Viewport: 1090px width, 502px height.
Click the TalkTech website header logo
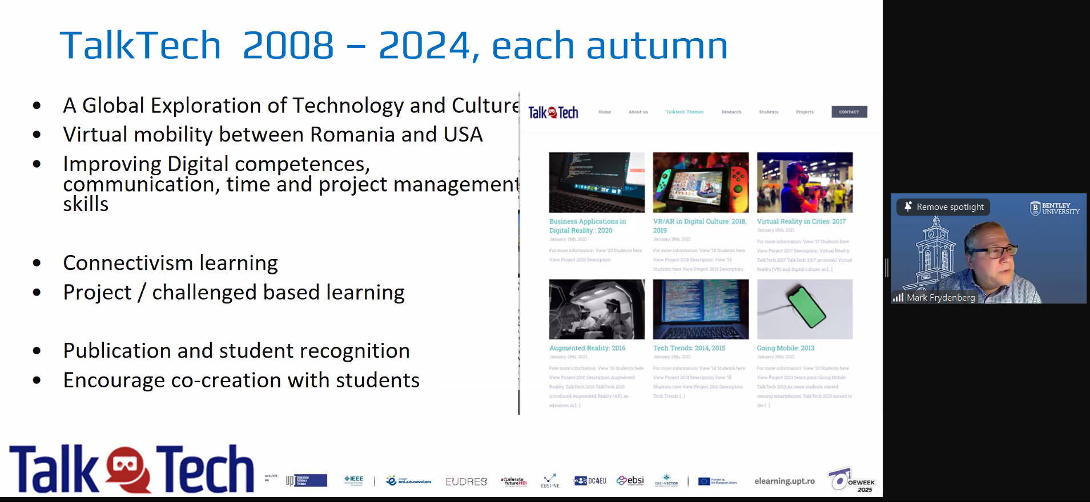pyautogui.click(x=553, y=112)
